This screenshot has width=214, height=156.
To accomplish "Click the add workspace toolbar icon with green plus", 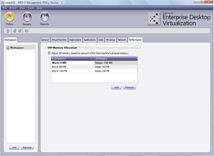I will (15, 31).
